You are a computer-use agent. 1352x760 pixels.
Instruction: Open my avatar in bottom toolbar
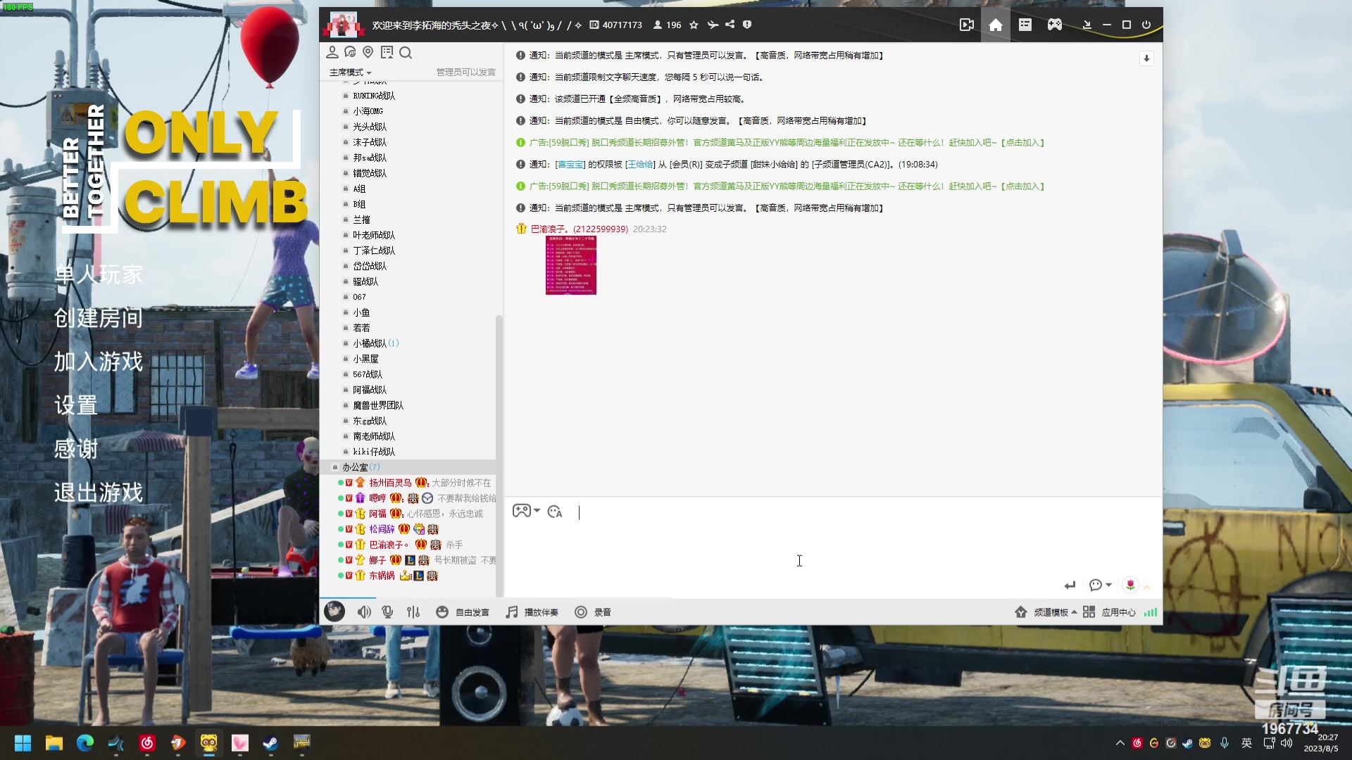334,612
